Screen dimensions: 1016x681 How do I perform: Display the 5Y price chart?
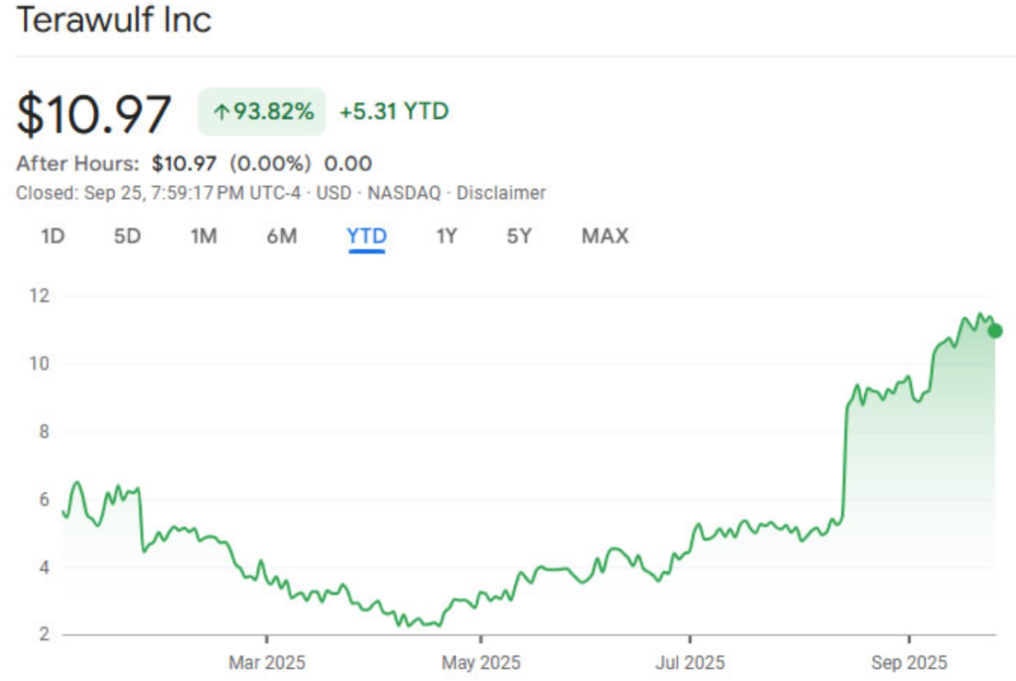pyautogui.click(x=519, y=236)
